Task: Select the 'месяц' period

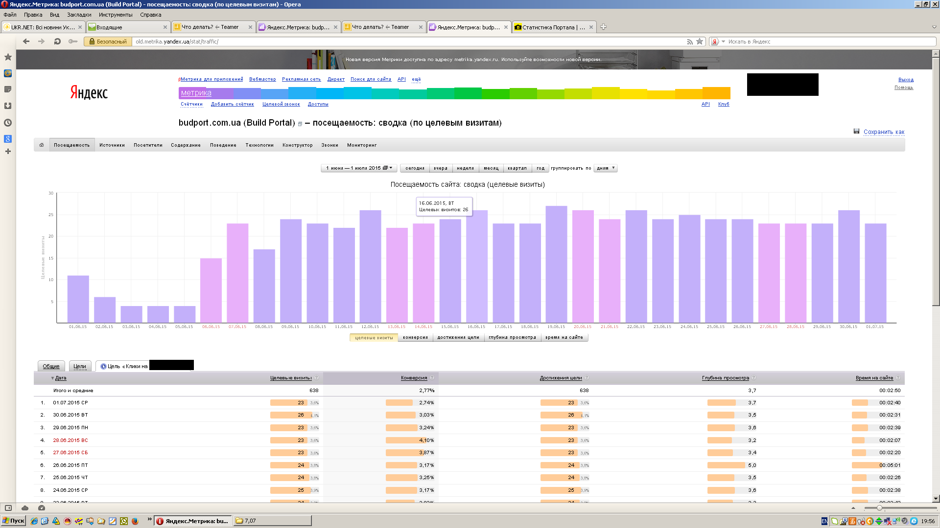Action: pos(491,168)
